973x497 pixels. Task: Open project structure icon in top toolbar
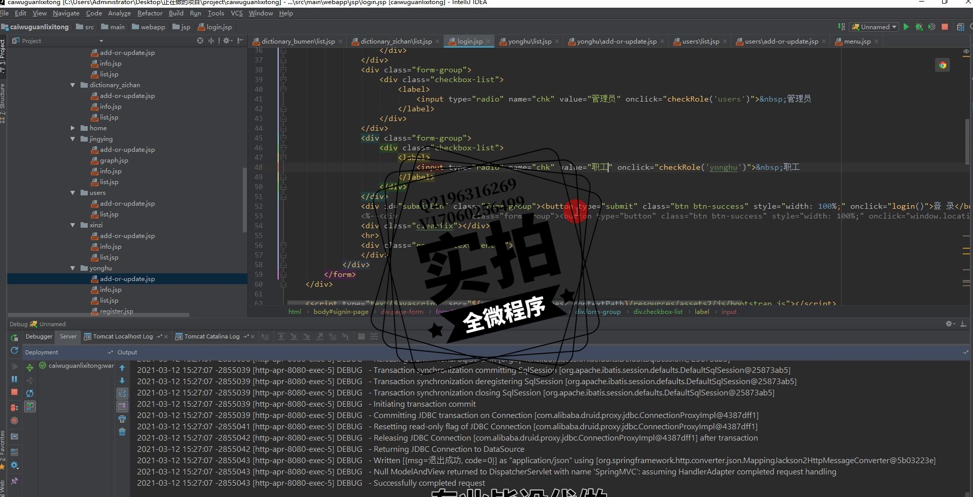960,27
